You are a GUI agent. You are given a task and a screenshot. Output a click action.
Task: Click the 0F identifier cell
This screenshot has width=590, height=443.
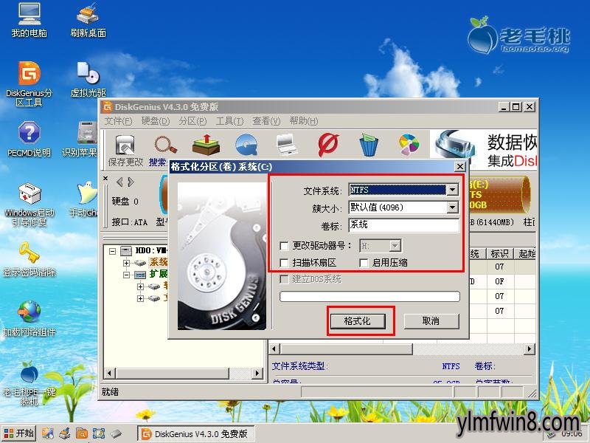pyautogui.click(x=499, y=281)
